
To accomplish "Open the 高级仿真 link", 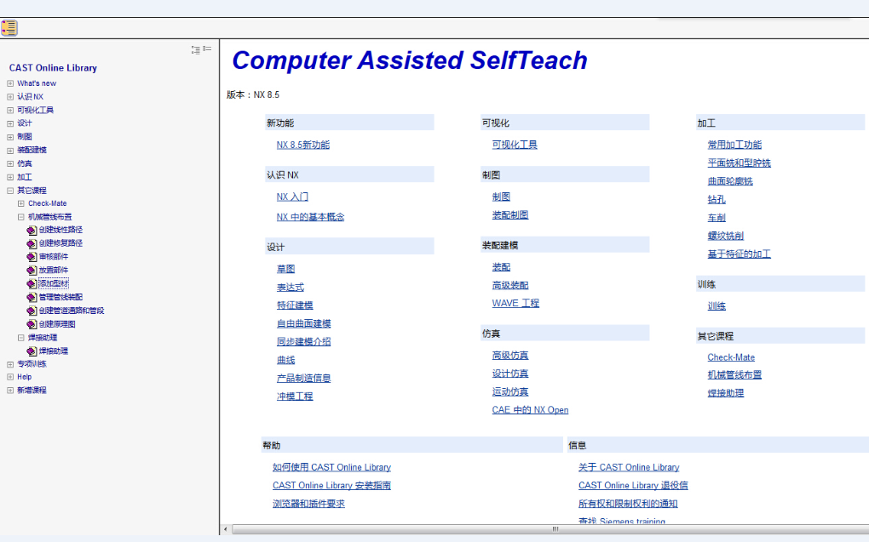I will click(x=510, y=356).
